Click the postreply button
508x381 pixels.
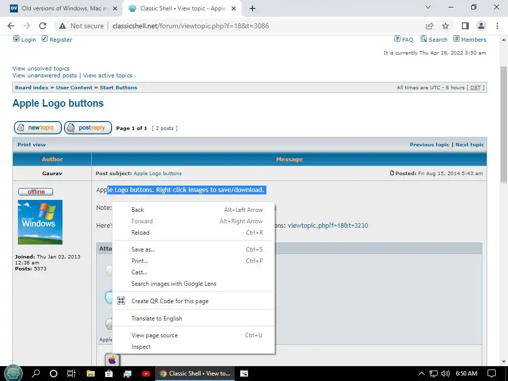(x=88, y=127)
